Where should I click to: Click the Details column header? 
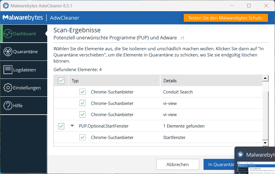tap(210, 81)
